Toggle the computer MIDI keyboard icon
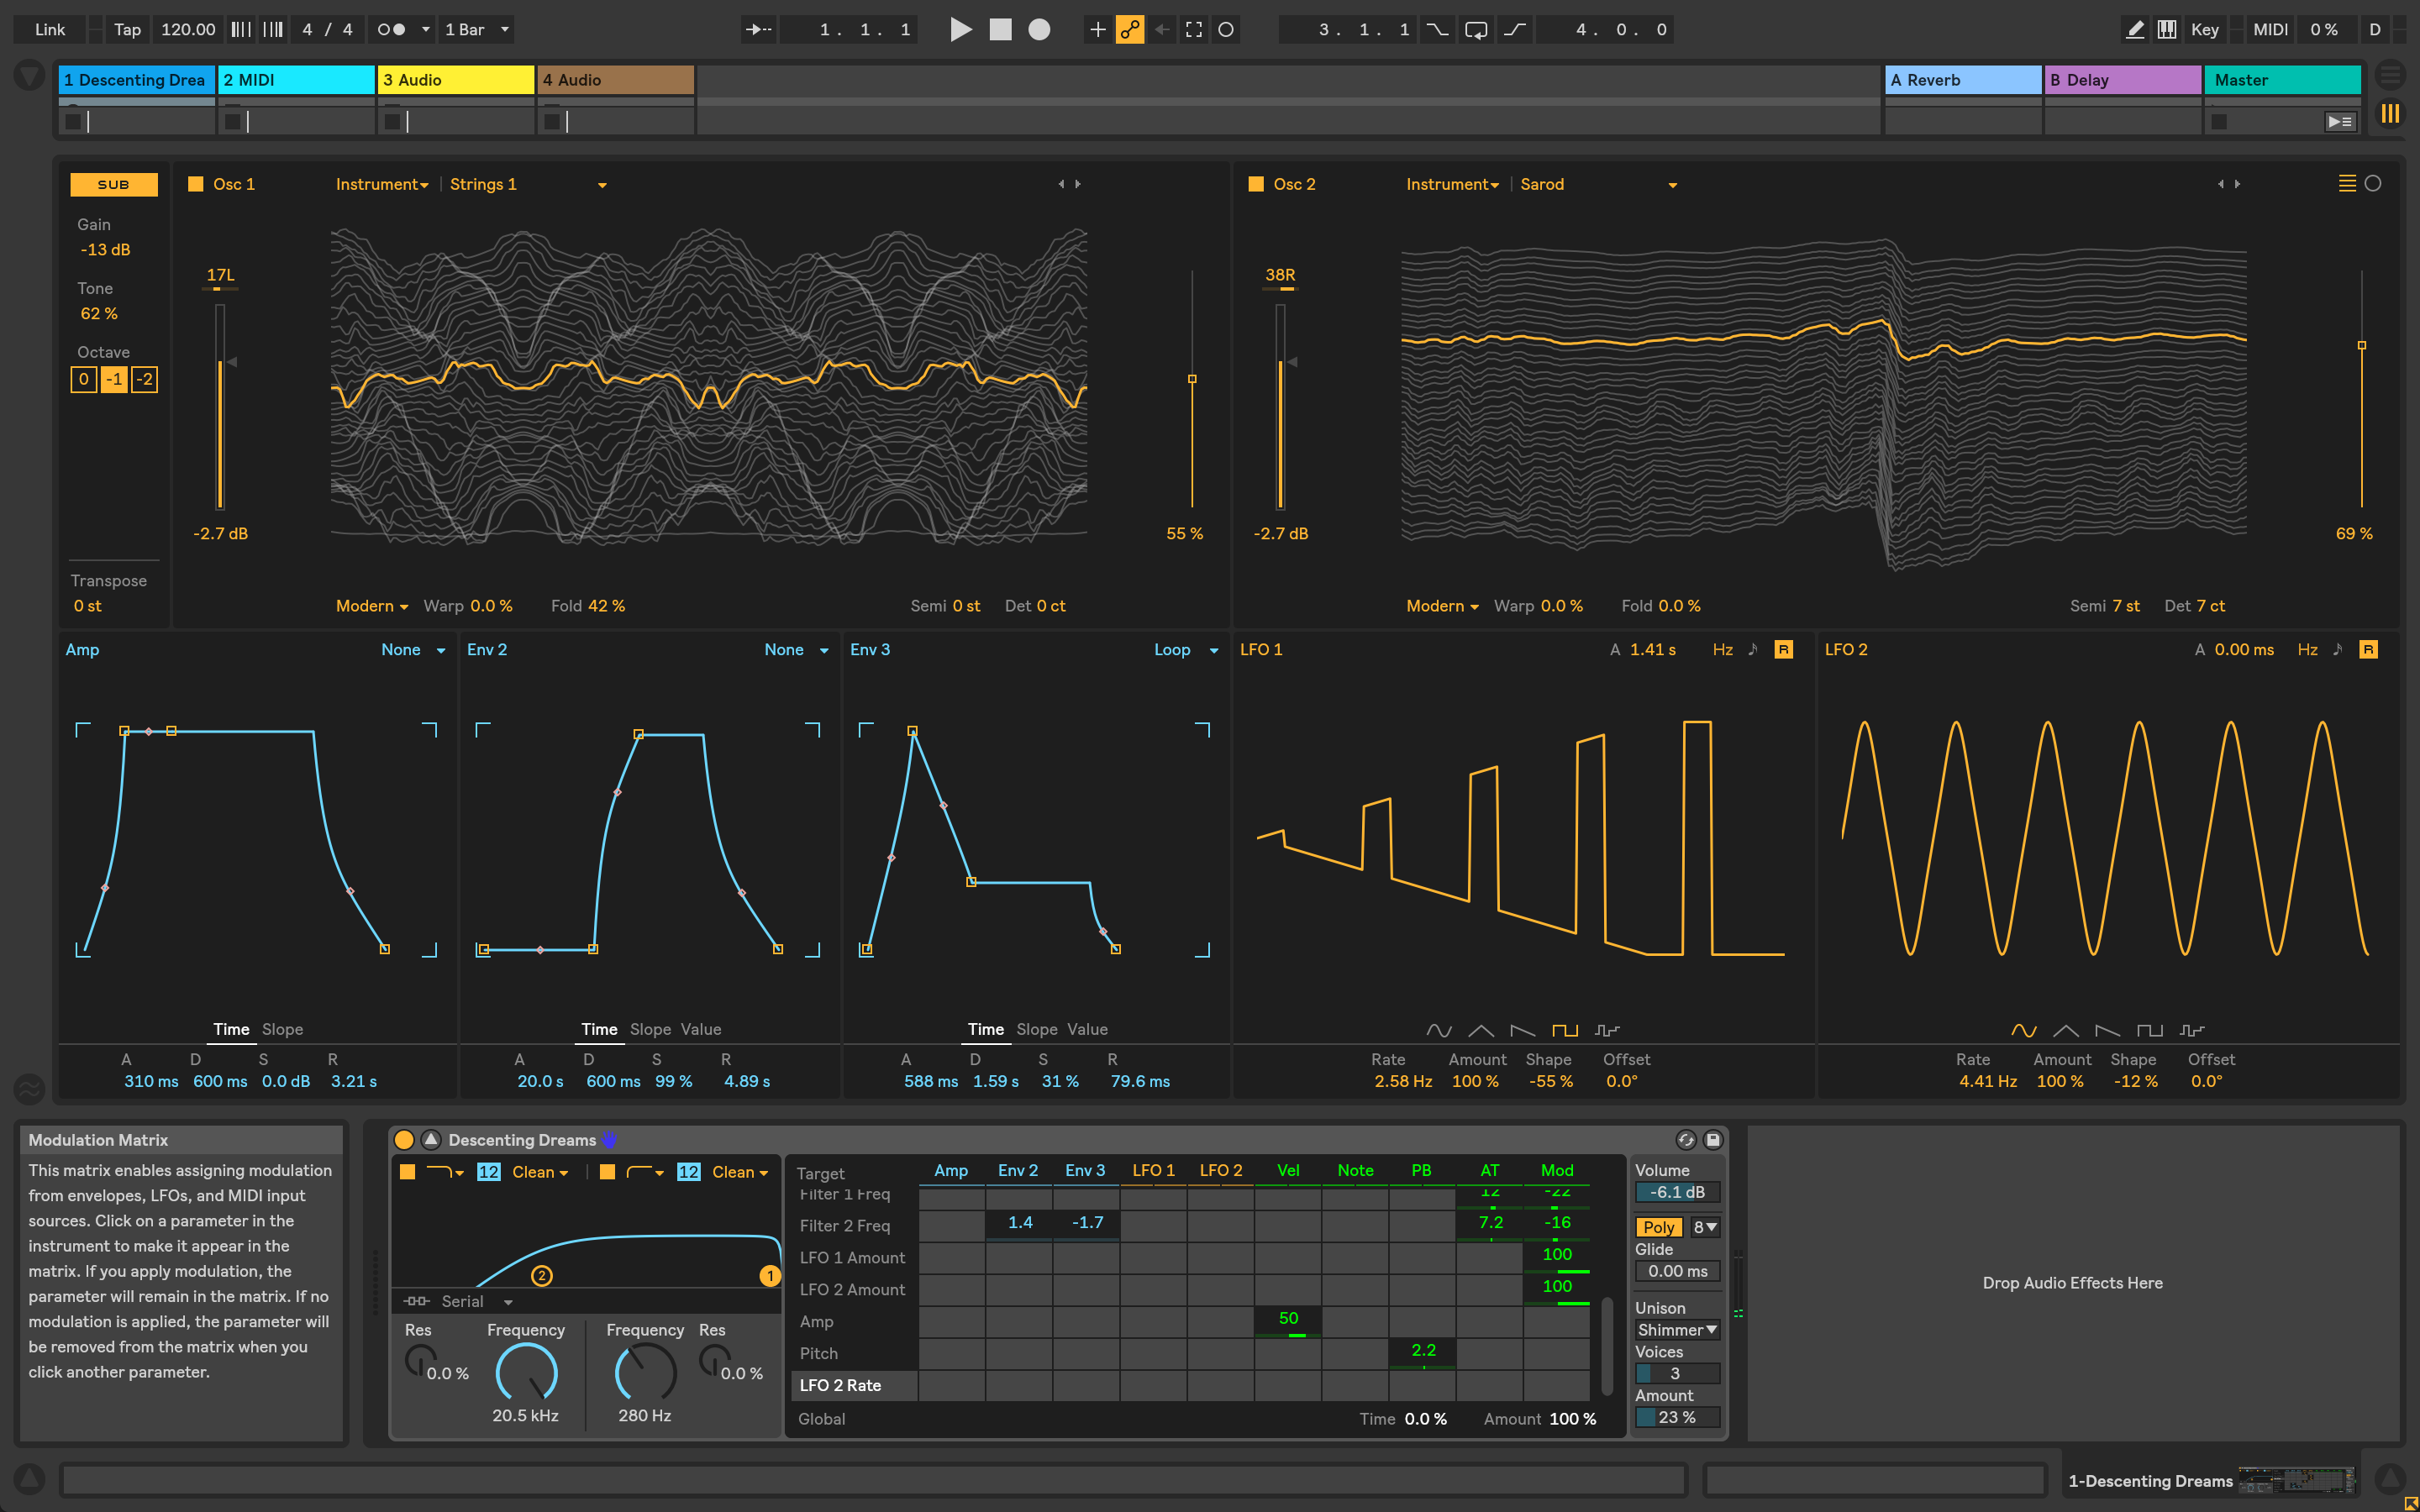Viewport: 2420px width, 1512px height. [2166, 30]
